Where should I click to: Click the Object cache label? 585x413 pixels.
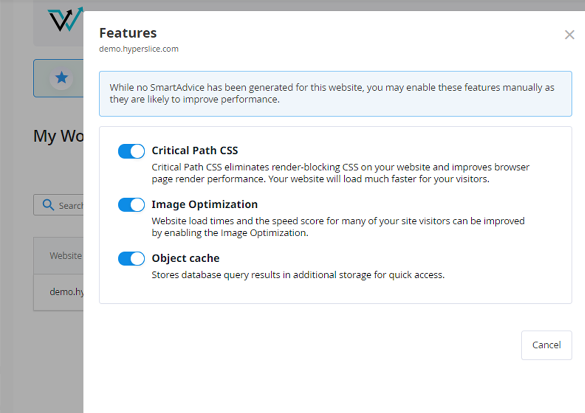tap(185, 258)
